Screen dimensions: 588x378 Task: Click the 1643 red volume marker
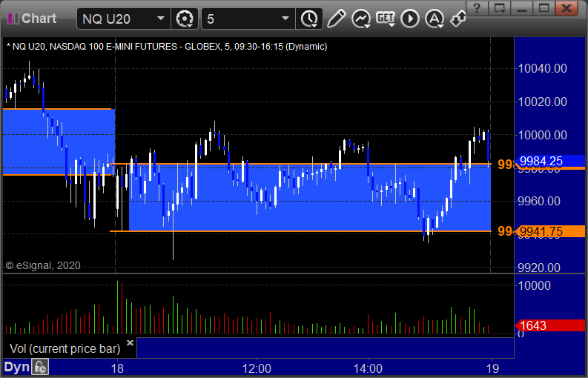(x=549, y=325)
